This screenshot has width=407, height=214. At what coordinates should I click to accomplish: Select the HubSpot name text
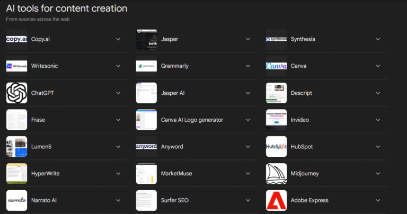(x=302, y=147)
